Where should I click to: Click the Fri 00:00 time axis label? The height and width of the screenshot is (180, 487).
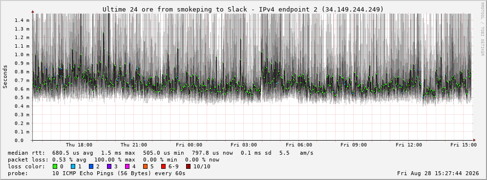[189, 145]
